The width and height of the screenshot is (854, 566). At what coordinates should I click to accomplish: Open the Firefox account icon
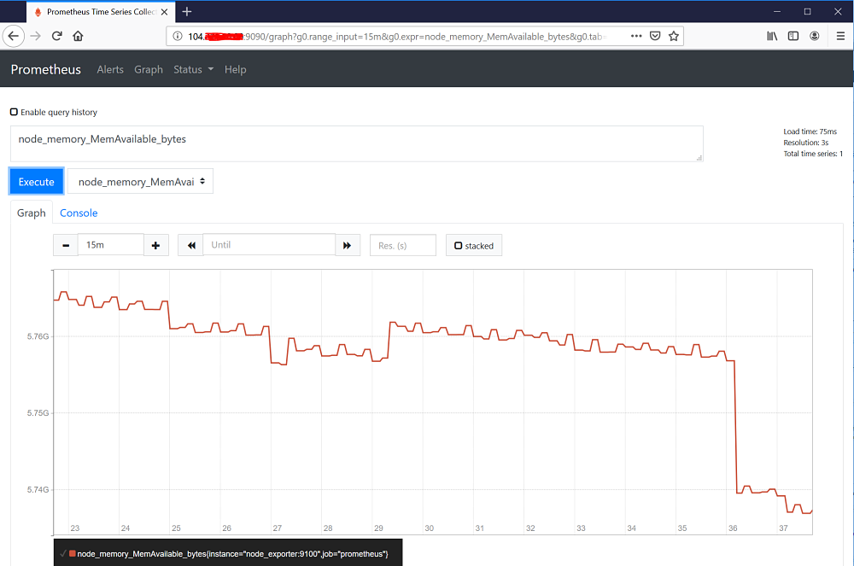coord(814,36)
